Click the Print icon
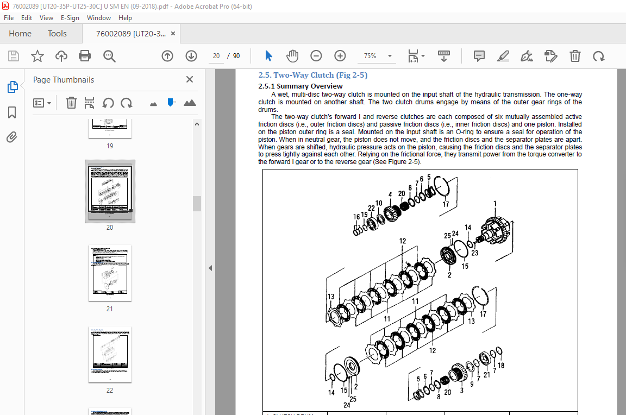626x415 pixels. 85,56
